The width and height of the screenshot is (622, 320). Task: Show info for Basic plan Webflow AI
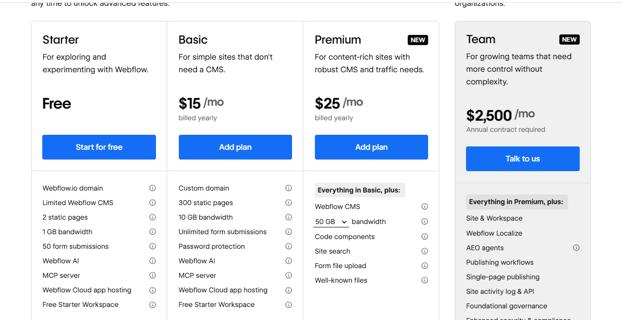pos(289,261)
